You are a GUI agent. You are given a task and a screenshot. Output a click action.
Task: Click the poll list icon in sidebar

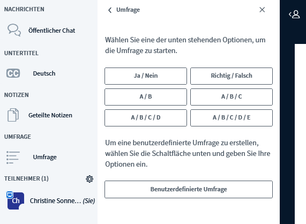tap(13, 157)
